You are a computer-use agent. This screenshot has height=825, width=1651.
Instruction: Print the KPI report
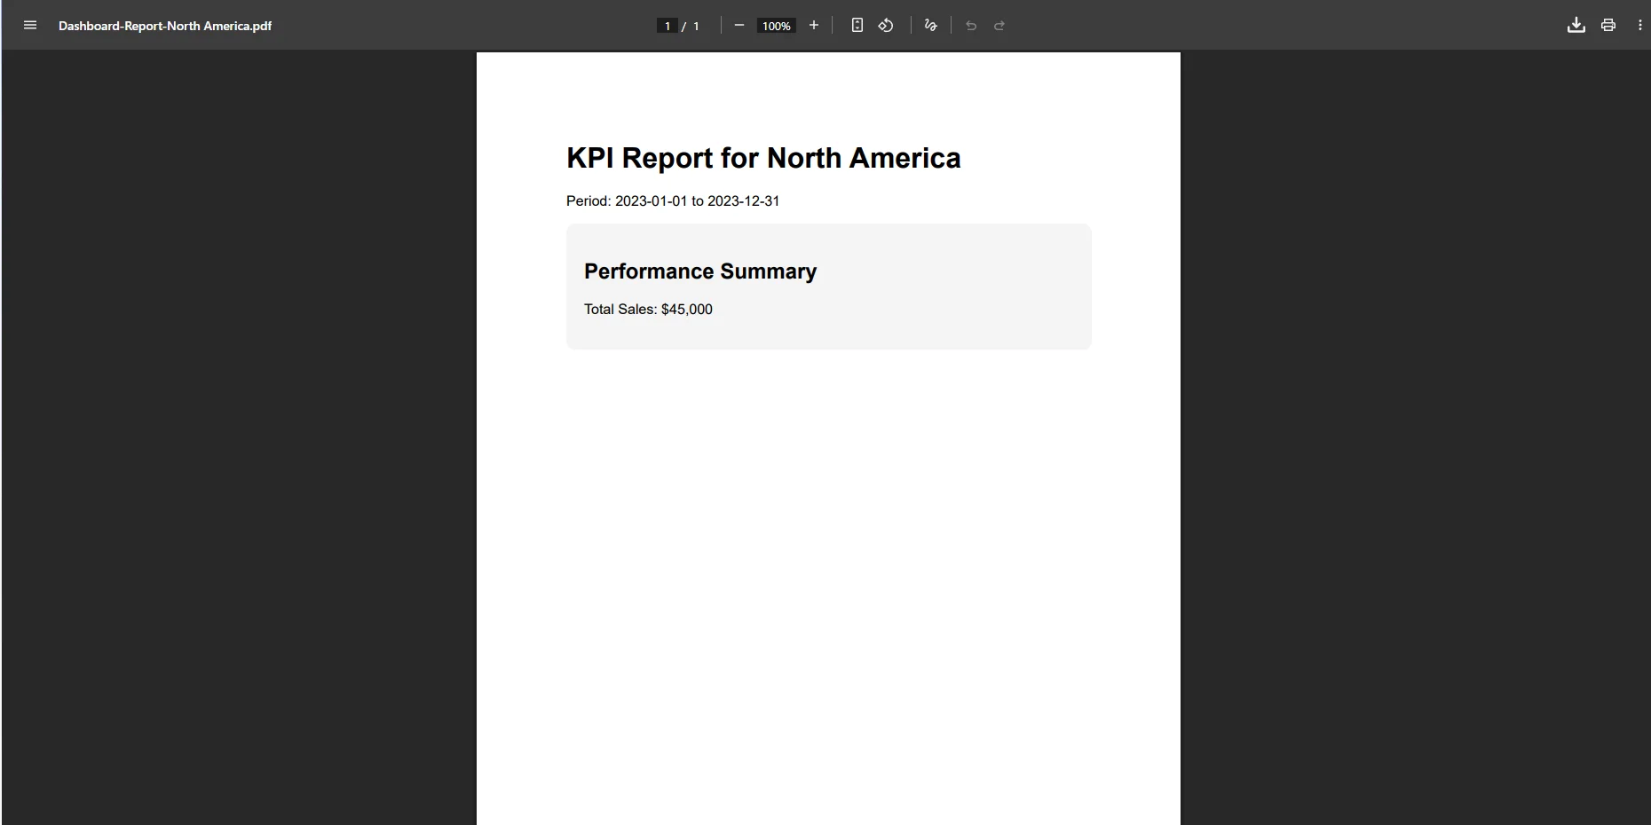point(1608,25)
